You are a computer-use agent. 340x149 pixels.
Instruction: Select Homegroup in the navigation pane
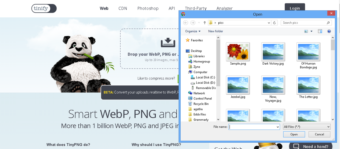pyautogui.click(x=202, y=61)
